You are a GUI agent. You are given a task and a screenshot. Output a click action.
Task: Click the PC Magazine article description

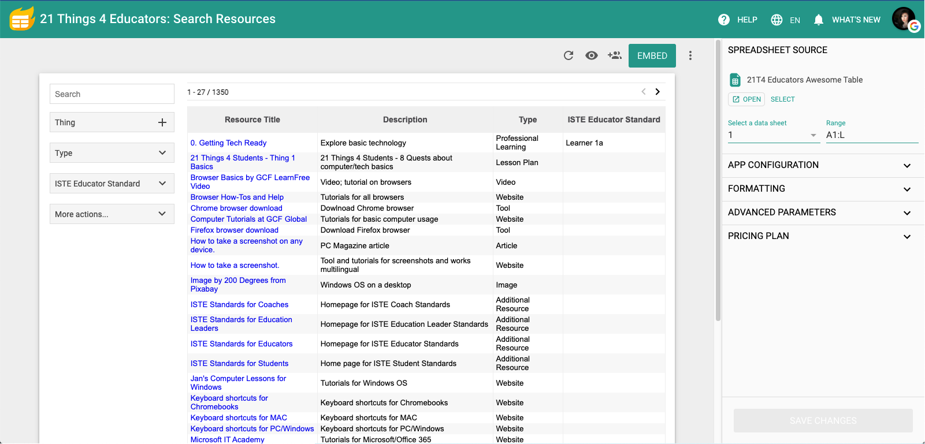(x=355, y=246)
